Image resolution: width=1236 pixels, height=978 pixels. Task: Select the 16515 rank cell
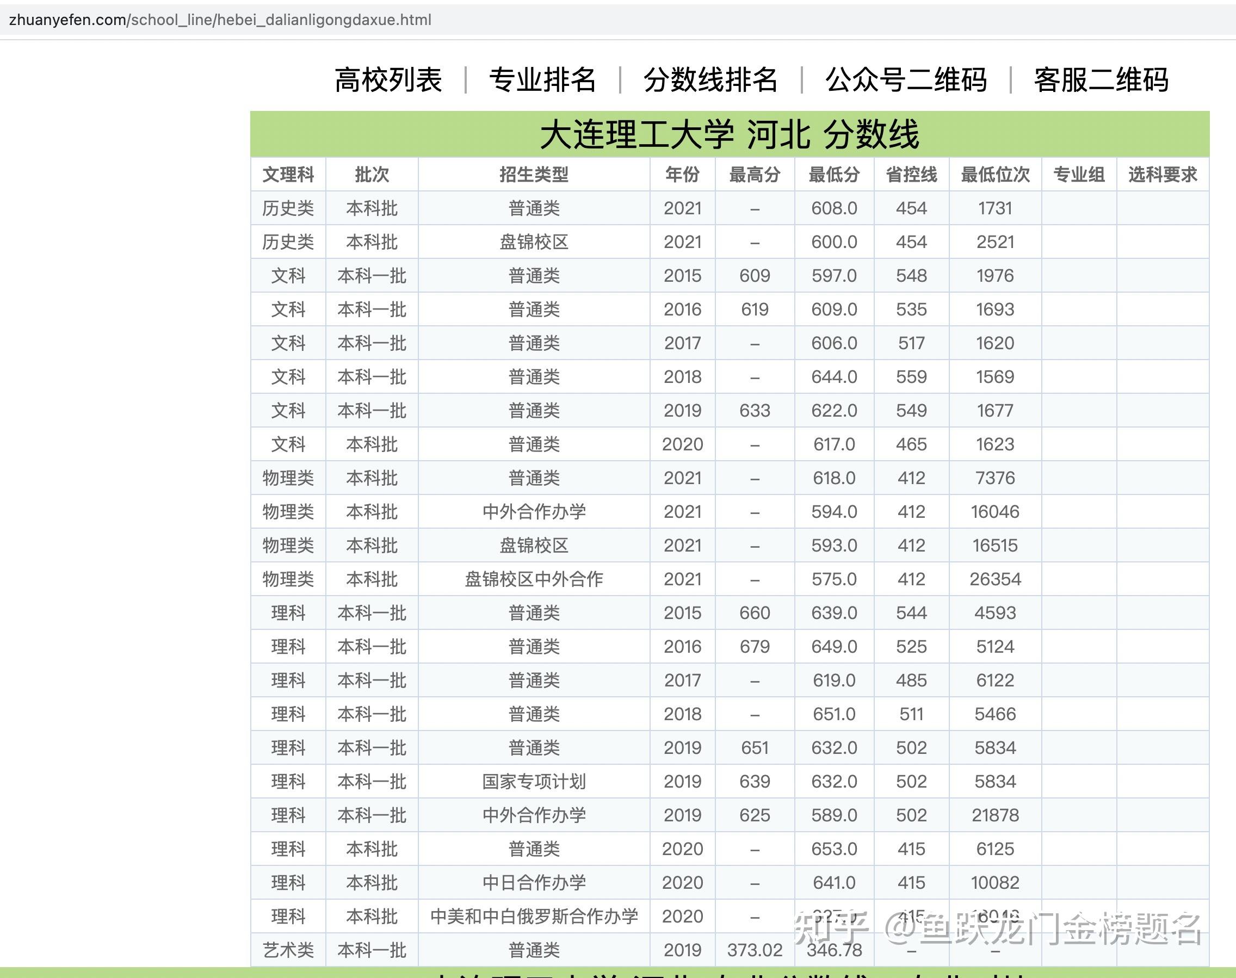pos(995,546)
